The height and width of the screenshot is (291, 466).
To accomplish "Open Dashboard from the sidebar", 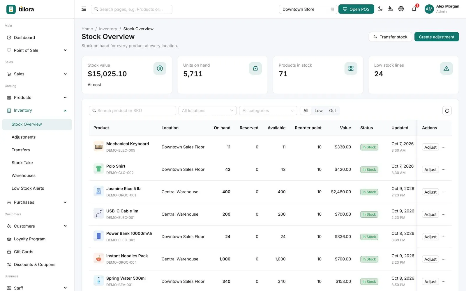I will [x=37, y=38].
